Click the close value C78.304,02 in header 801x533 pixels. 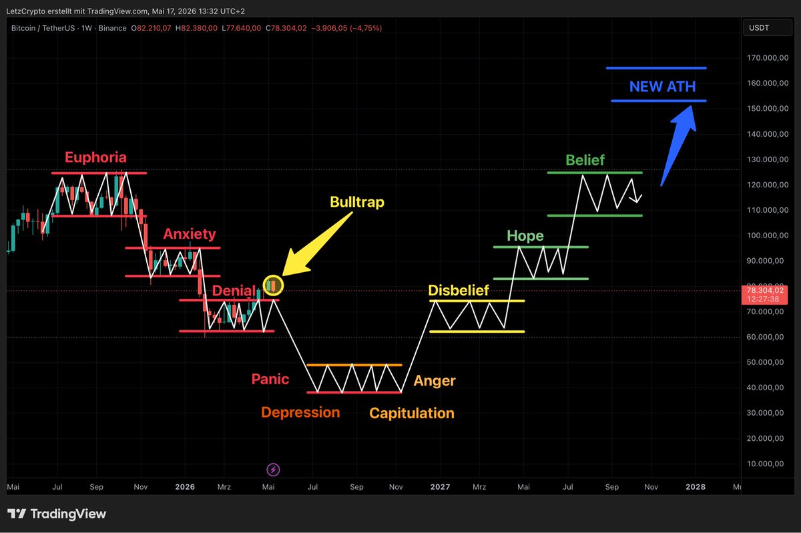286,28
